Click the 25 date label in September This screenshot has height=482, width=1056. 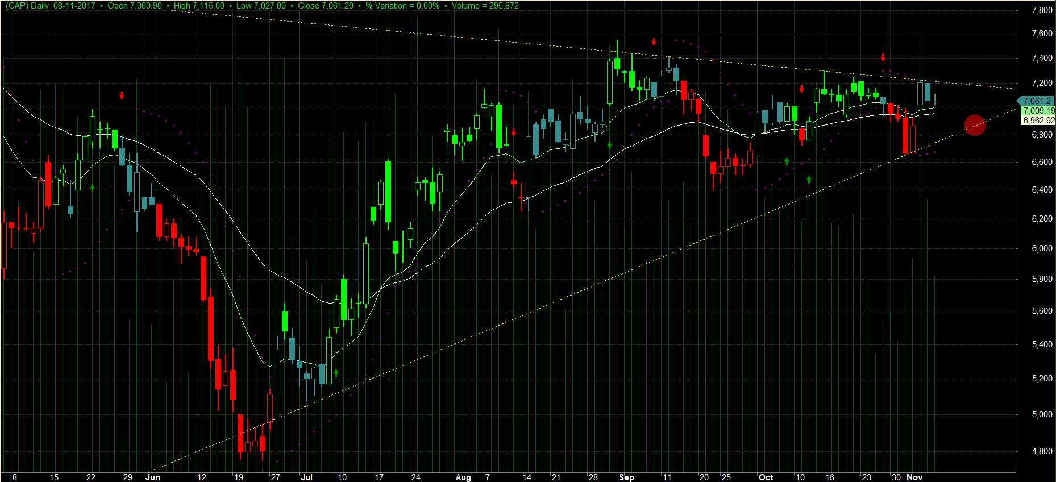(x=726, y=477)
